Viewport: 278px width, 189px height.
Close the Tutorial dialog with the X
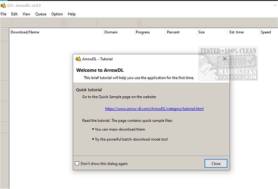[225, 59]
